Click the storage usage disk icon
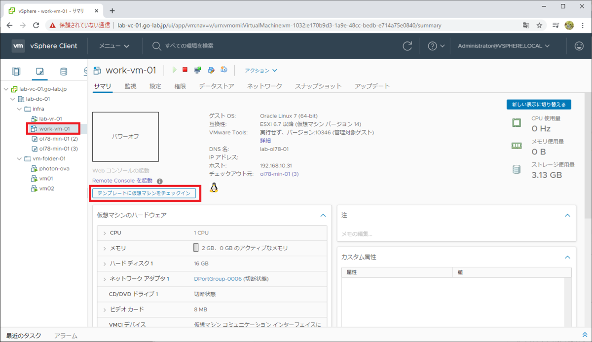This screenshot has width=592, height=342. coord(517,169)
